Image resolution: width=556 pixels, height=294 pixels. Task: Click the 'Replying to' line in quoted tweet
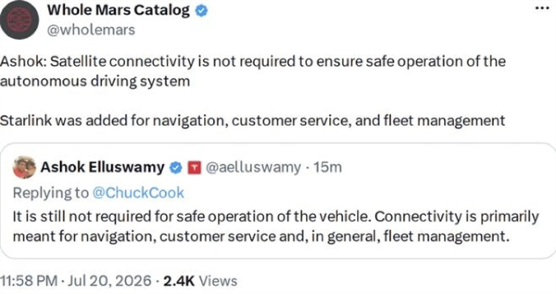tap(98, 193)
